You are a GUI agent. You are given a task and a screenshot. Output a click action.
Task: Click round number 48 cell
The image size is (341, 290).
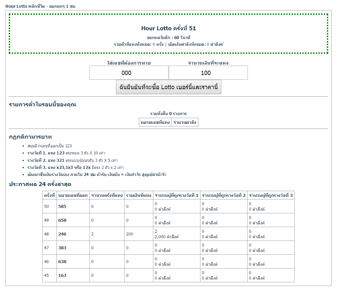pyautogui.click(x=49, y=234)
